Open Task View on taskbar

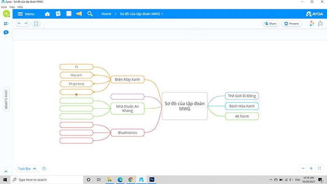99,180
